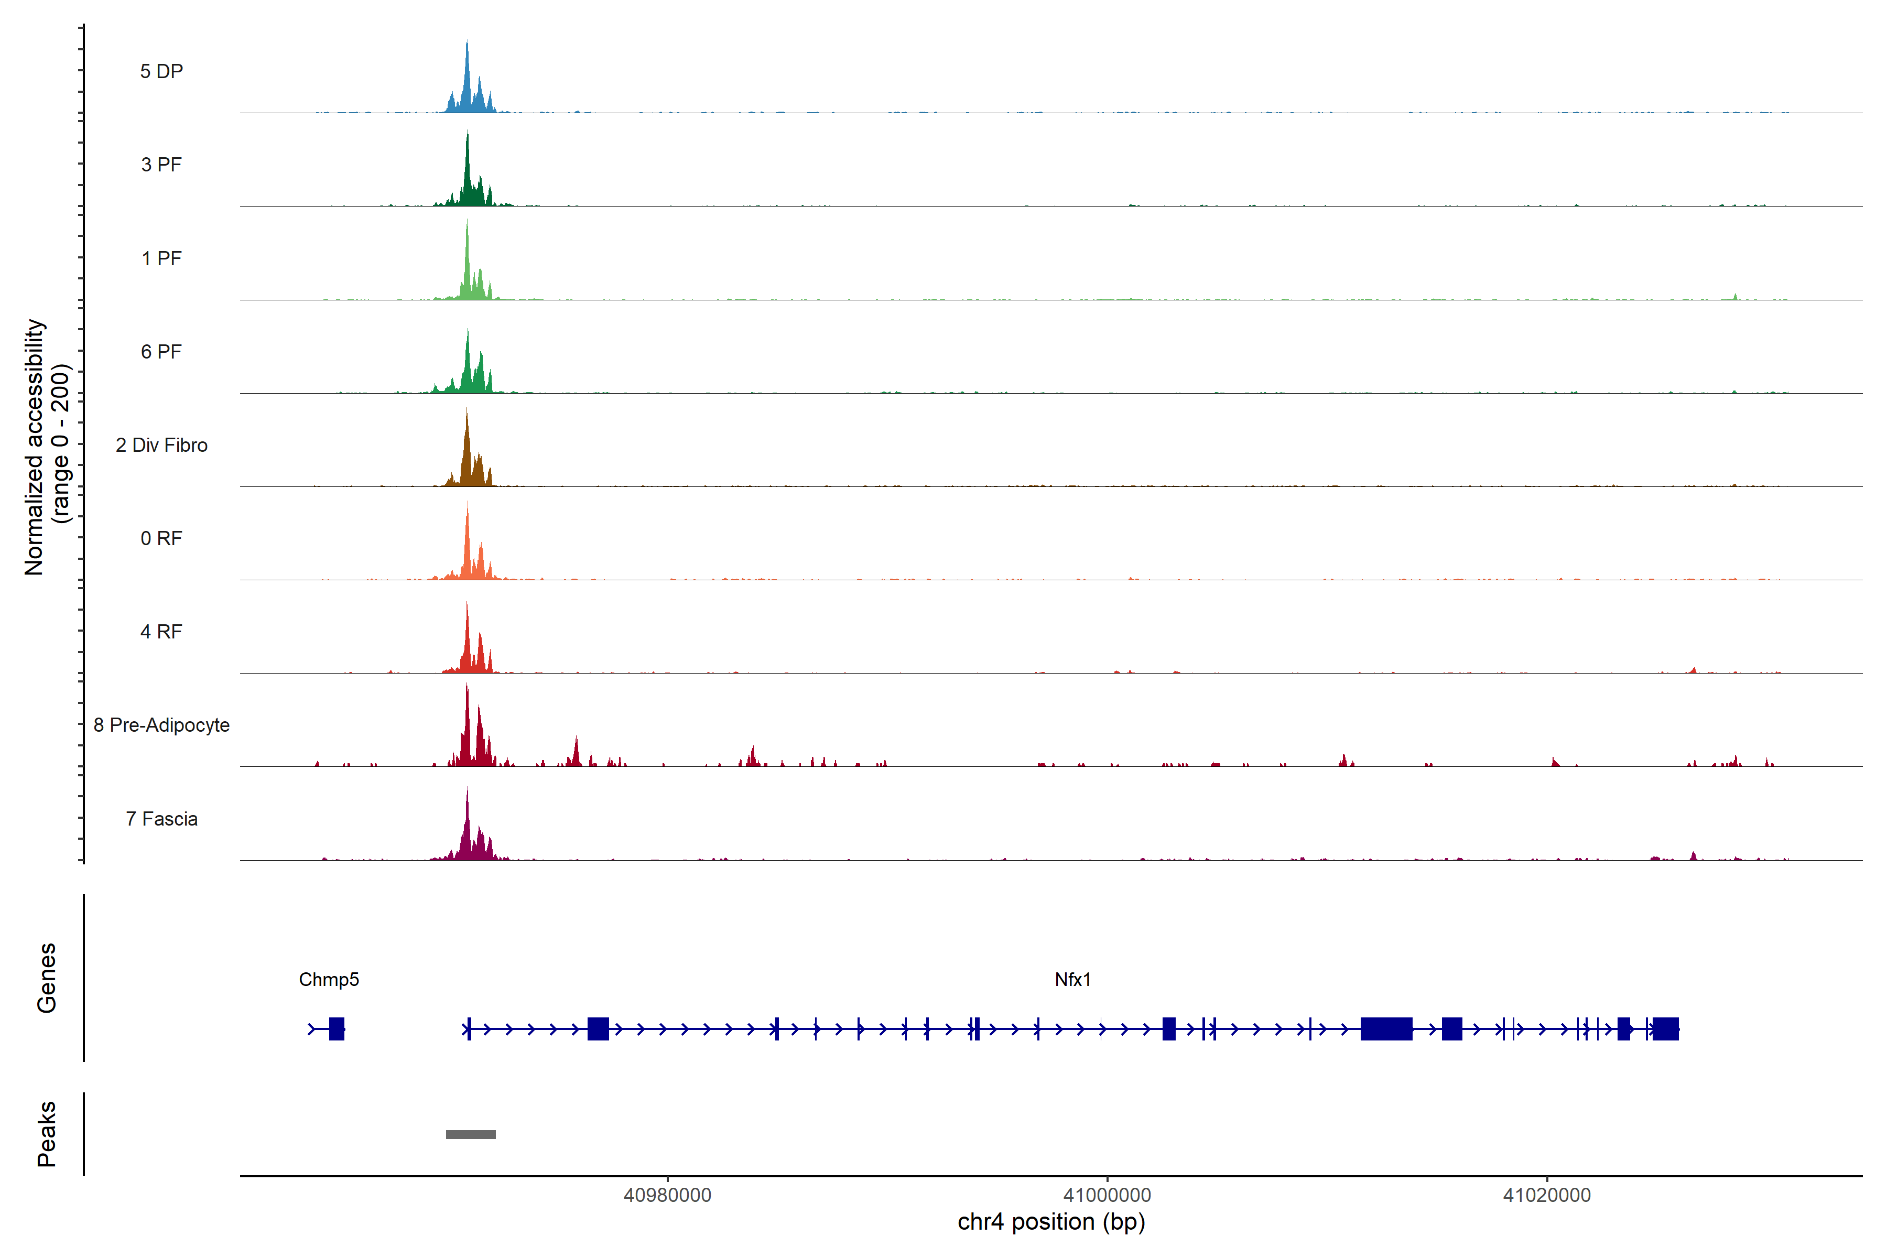Click the 3 PF track label
Viewport: 1887px width, 1258px height.
coord(161,165)
